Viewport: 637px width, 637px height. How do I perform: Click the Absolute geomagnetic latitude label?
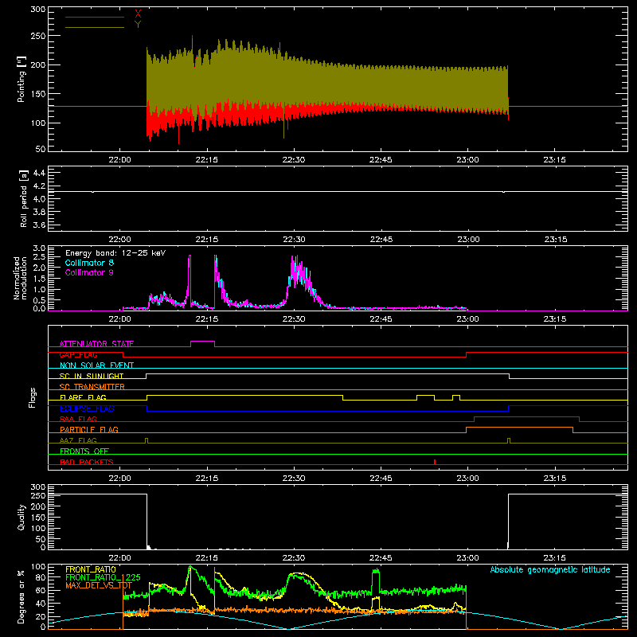tap(550, 569)
